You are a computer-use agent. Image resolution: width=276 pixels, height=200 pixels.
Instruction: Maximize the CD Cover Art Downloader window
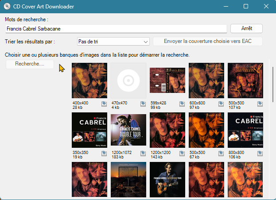tap(246, 6)
